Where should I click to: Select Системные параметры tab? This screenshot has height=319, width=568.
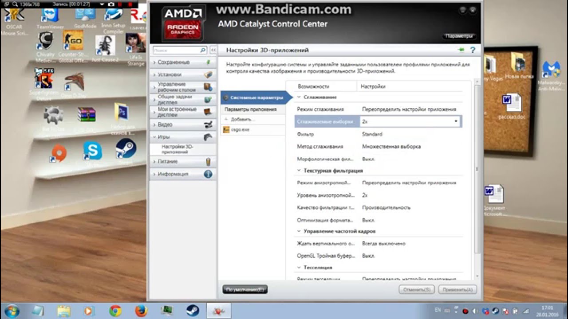256,97
